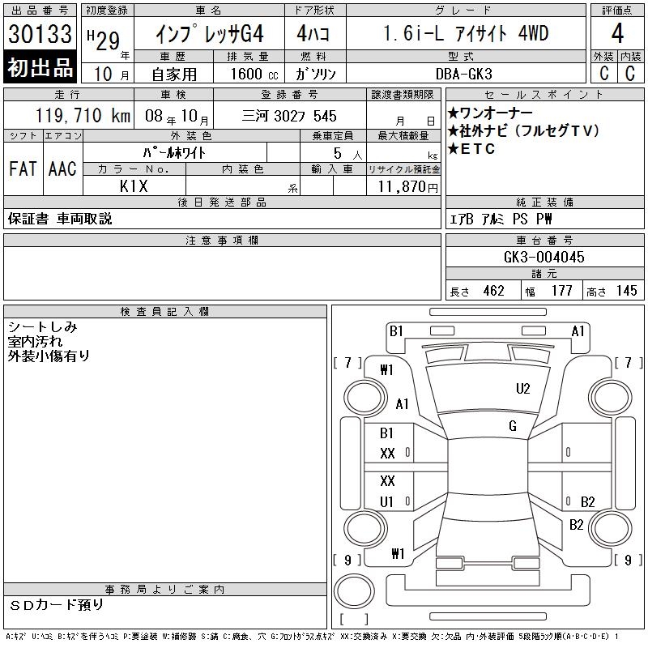Click the door shape value 4ハコ
The image size is (648, 648).
click(313, 33)
